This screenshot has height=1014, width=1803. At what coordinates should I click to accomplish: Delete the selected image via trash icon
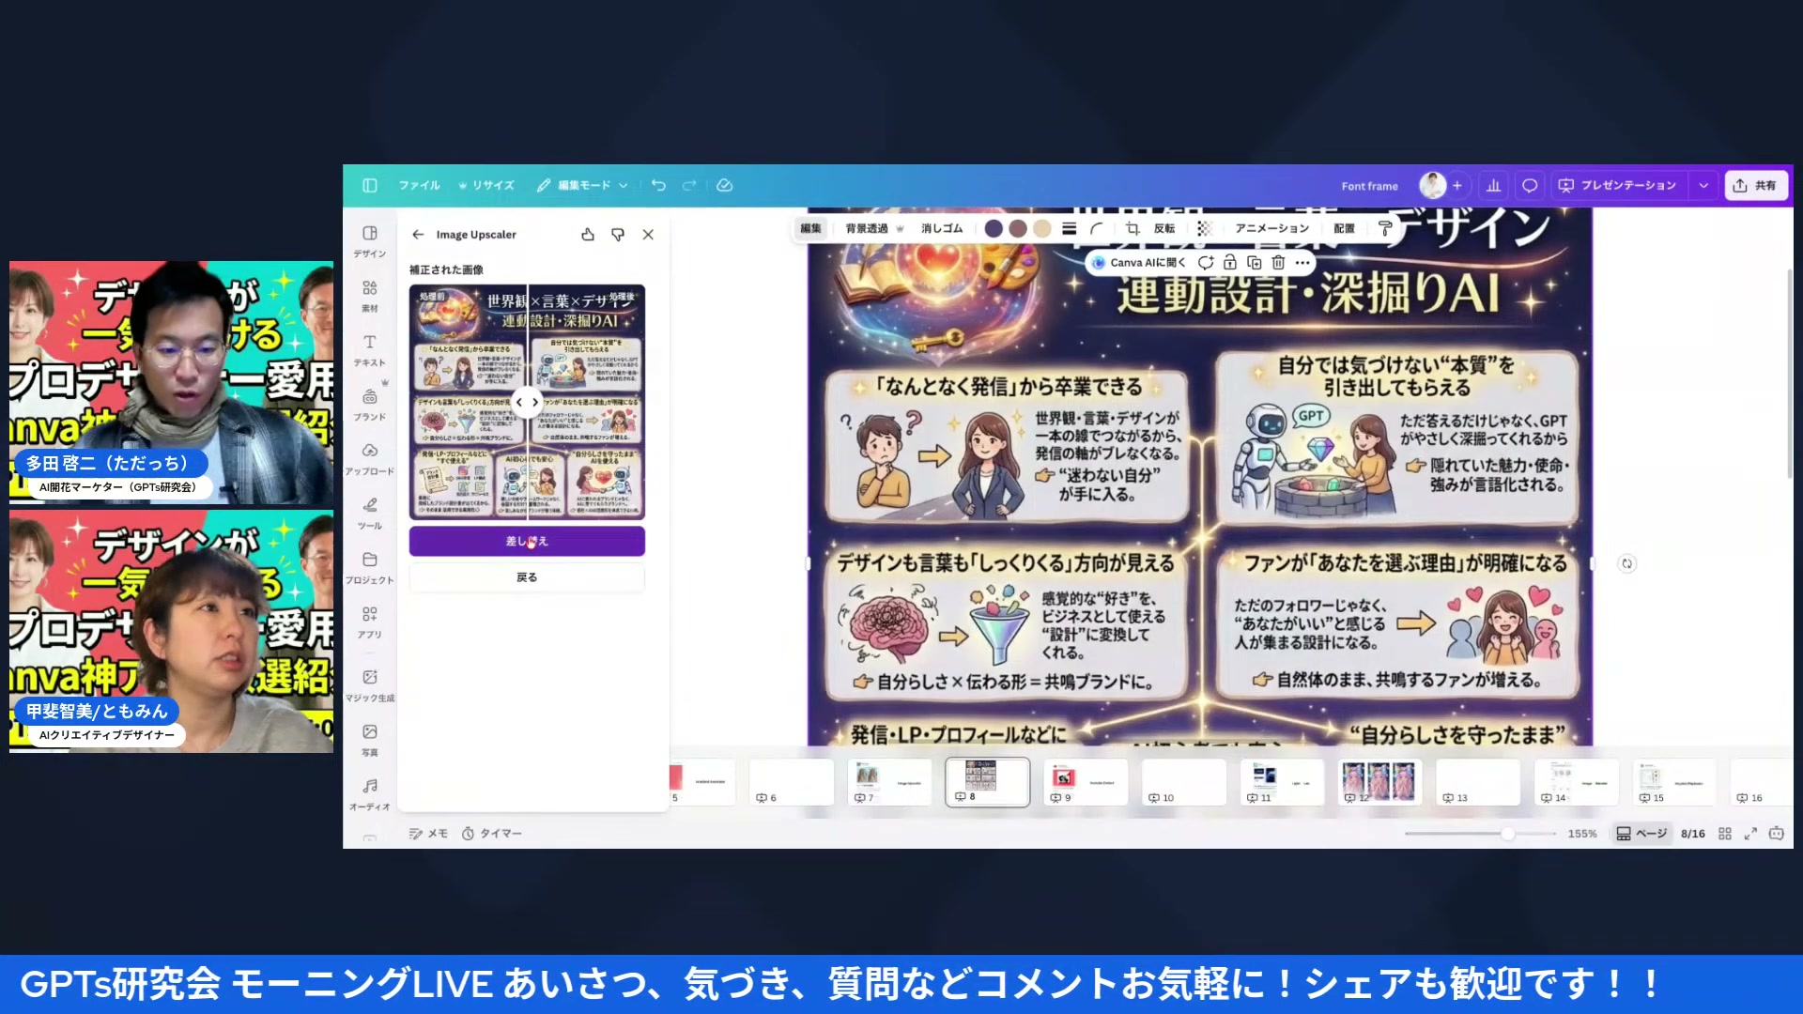[x=1278, y=263]
